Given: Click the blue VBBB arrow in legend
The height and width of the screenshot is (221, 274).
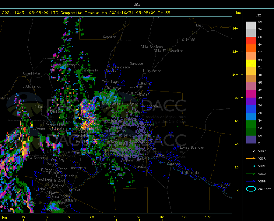Looking at the screenshot, I should [251, 181].
